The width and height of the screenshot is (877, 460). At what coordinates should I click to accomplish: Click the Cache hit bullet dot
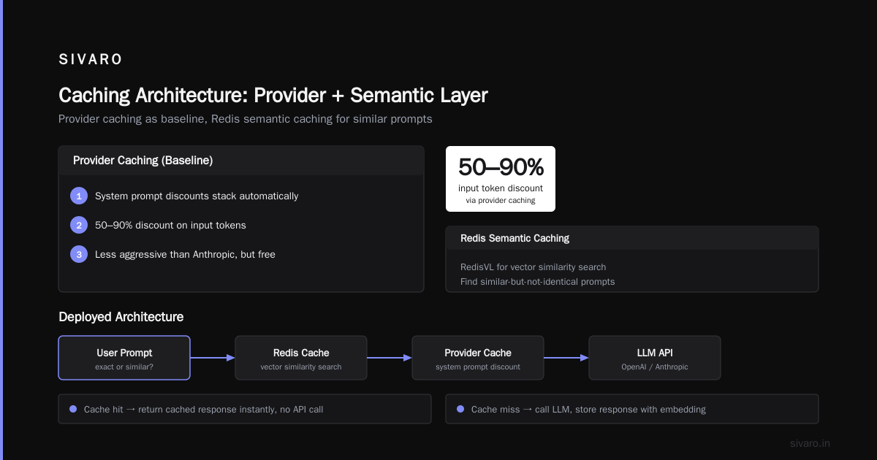(x=73, y=409)
